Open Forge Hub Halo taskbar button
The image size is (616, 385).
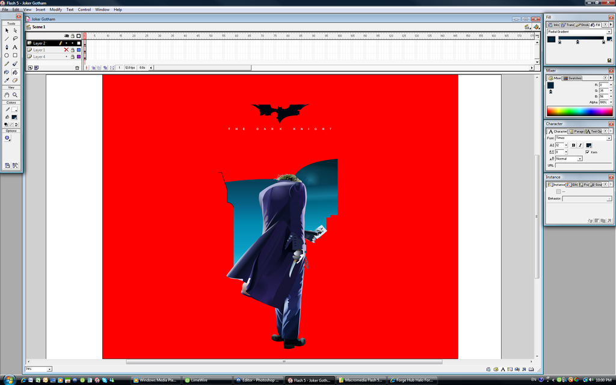[x=411, y=380]
